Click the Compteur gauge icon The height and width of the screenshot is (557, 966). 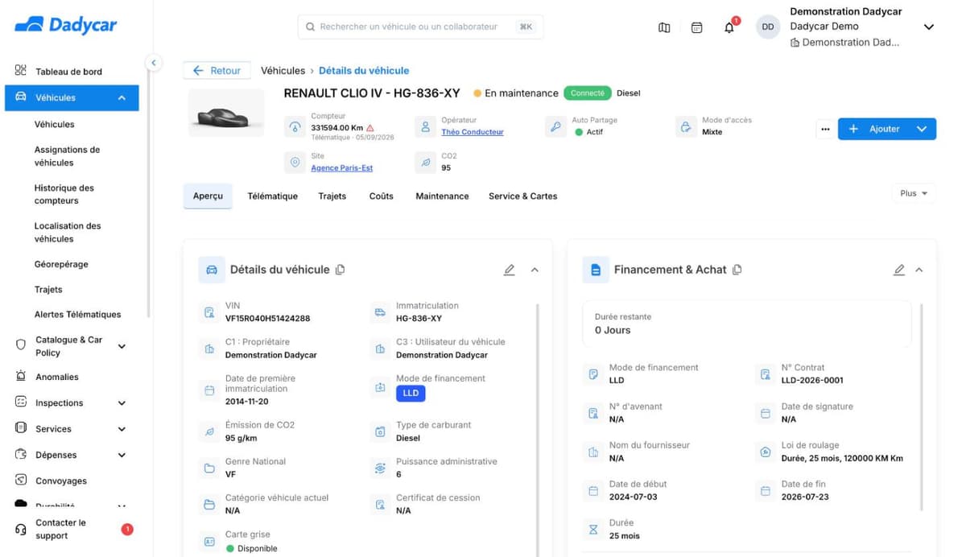(295, 127)
